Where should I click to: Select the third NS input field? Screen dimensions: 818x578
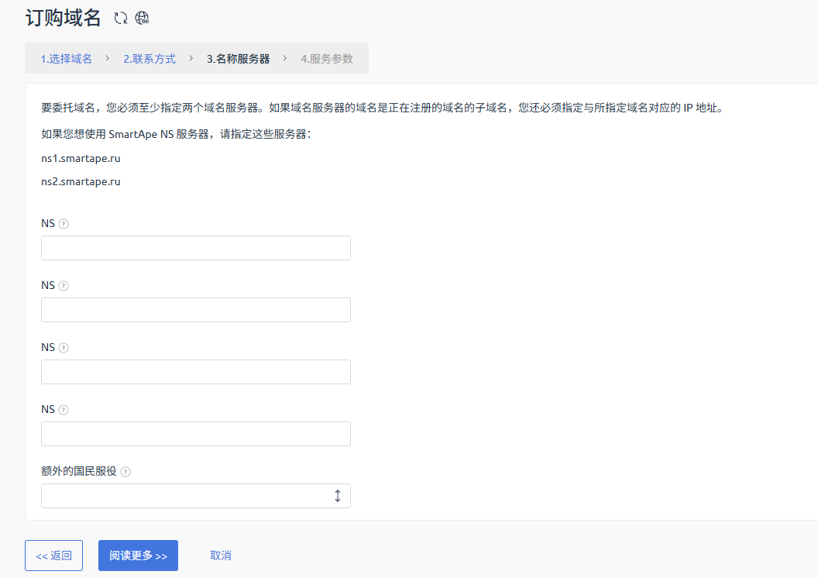click(196, 372)
